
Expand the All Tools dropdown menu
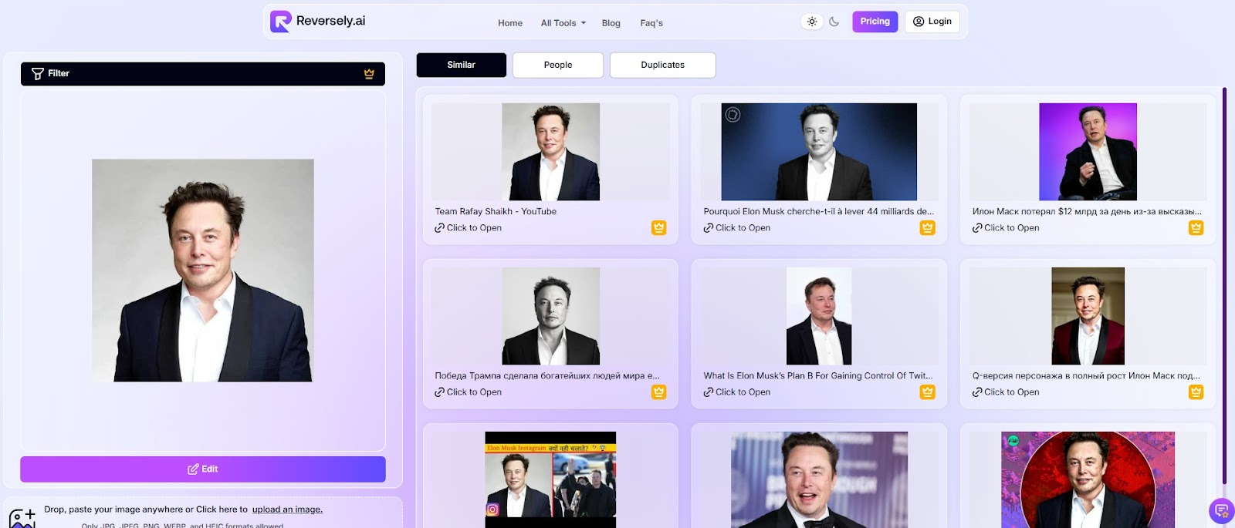coord(563,23)
